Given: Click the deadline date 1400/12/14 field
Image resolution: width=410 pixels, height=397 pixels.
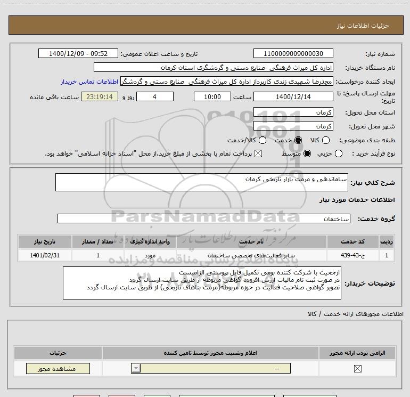Looking at the screenshot, I should pos(293,96).
